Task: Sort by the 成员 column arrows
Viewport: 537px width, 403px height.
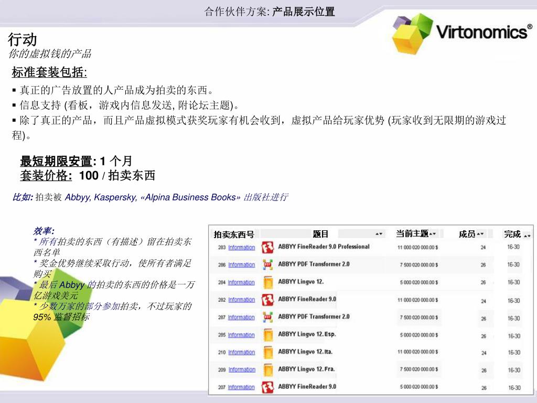Action: [480, 234]
